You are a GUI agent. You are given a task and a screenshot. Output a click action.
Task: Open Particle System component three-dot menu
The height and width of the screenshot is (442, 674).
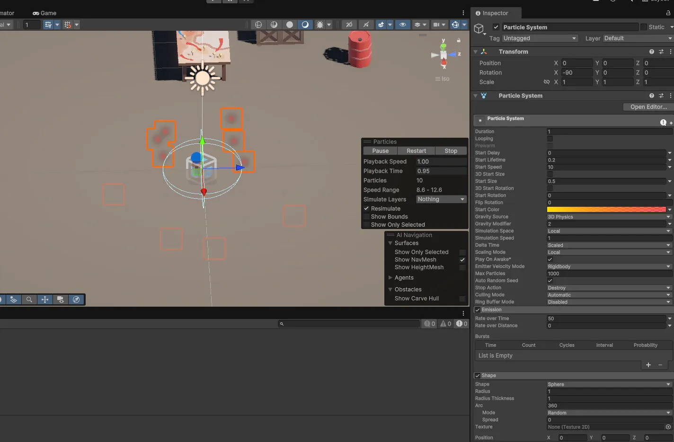click(671, 96)
